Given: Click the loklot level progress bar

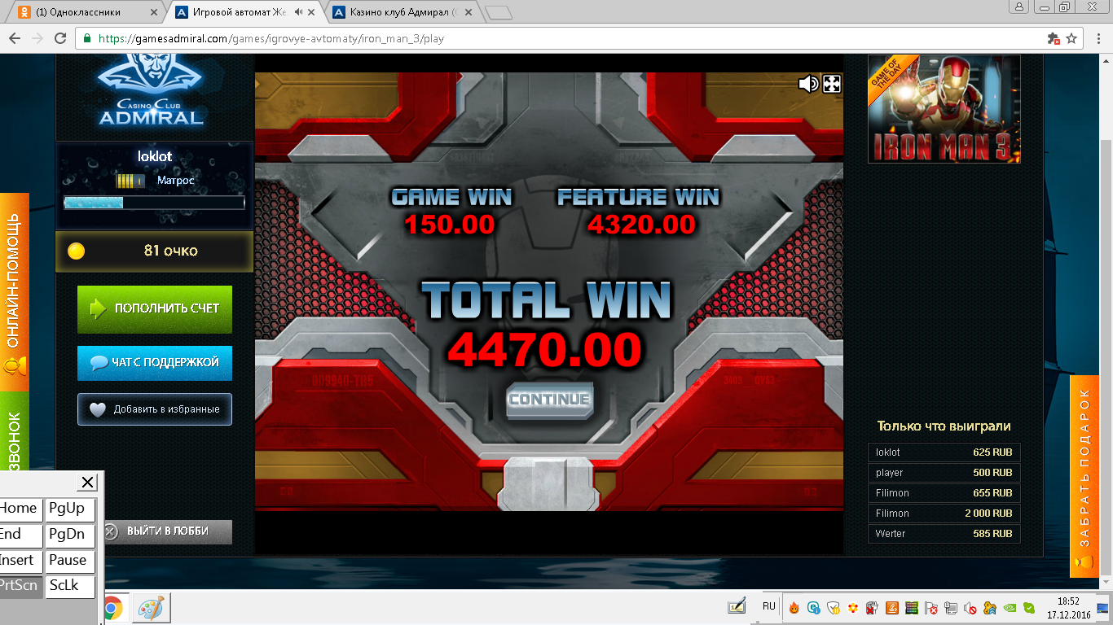Looking at the screenshot, I should 154,202.
